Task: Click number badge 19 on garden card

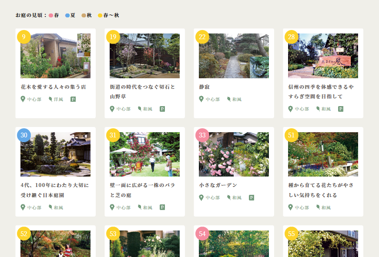Action: coord(113,37)
